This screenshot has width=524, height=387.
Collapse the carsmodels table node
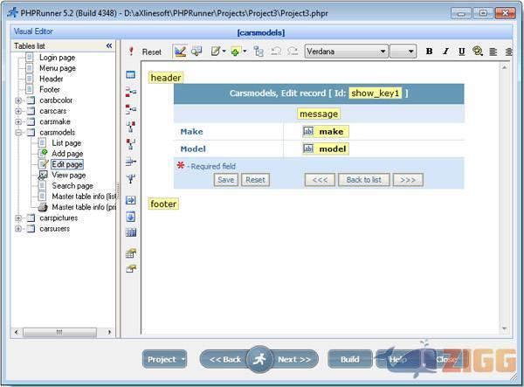point(18,132)
